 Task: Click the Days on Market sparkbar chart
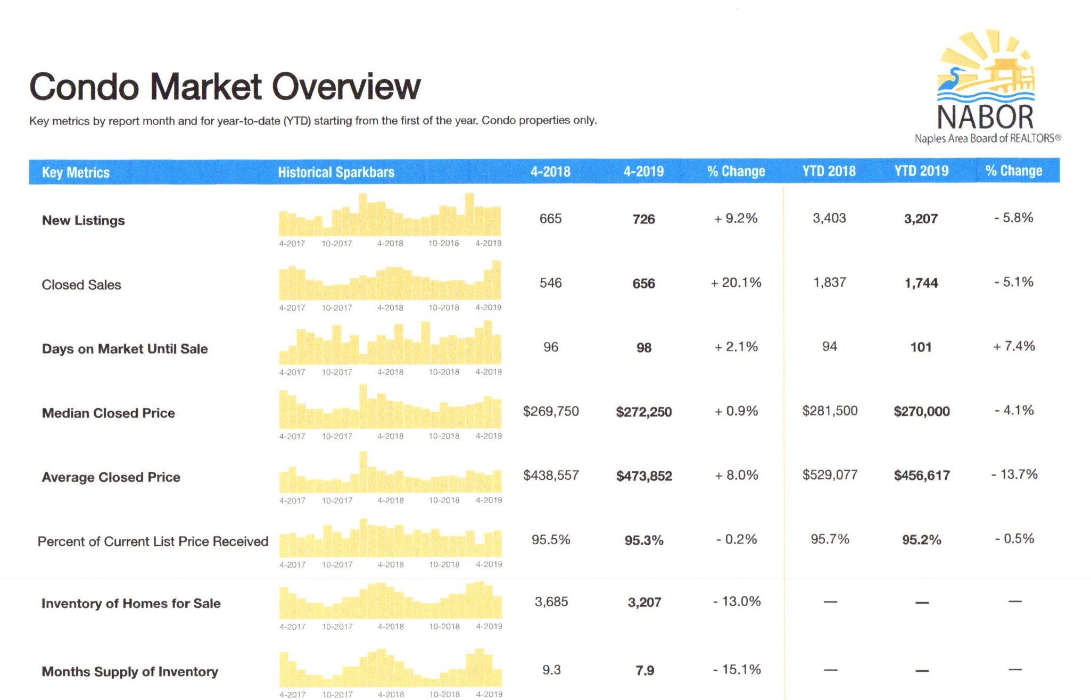[390, 343]
